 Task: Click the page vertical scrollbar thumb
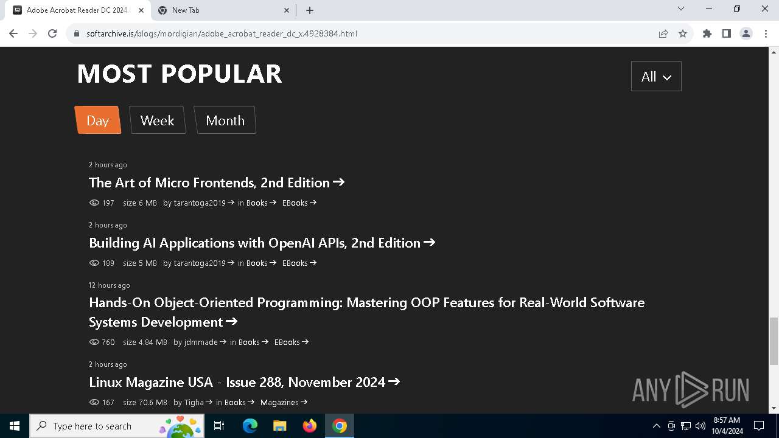tap(774, 341)
